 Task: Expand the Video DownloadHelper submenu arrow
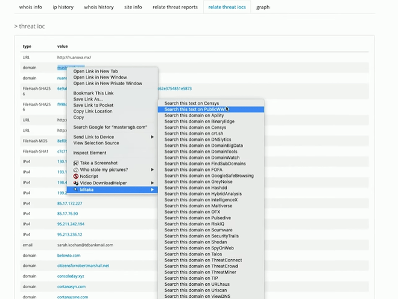point(153,183)
